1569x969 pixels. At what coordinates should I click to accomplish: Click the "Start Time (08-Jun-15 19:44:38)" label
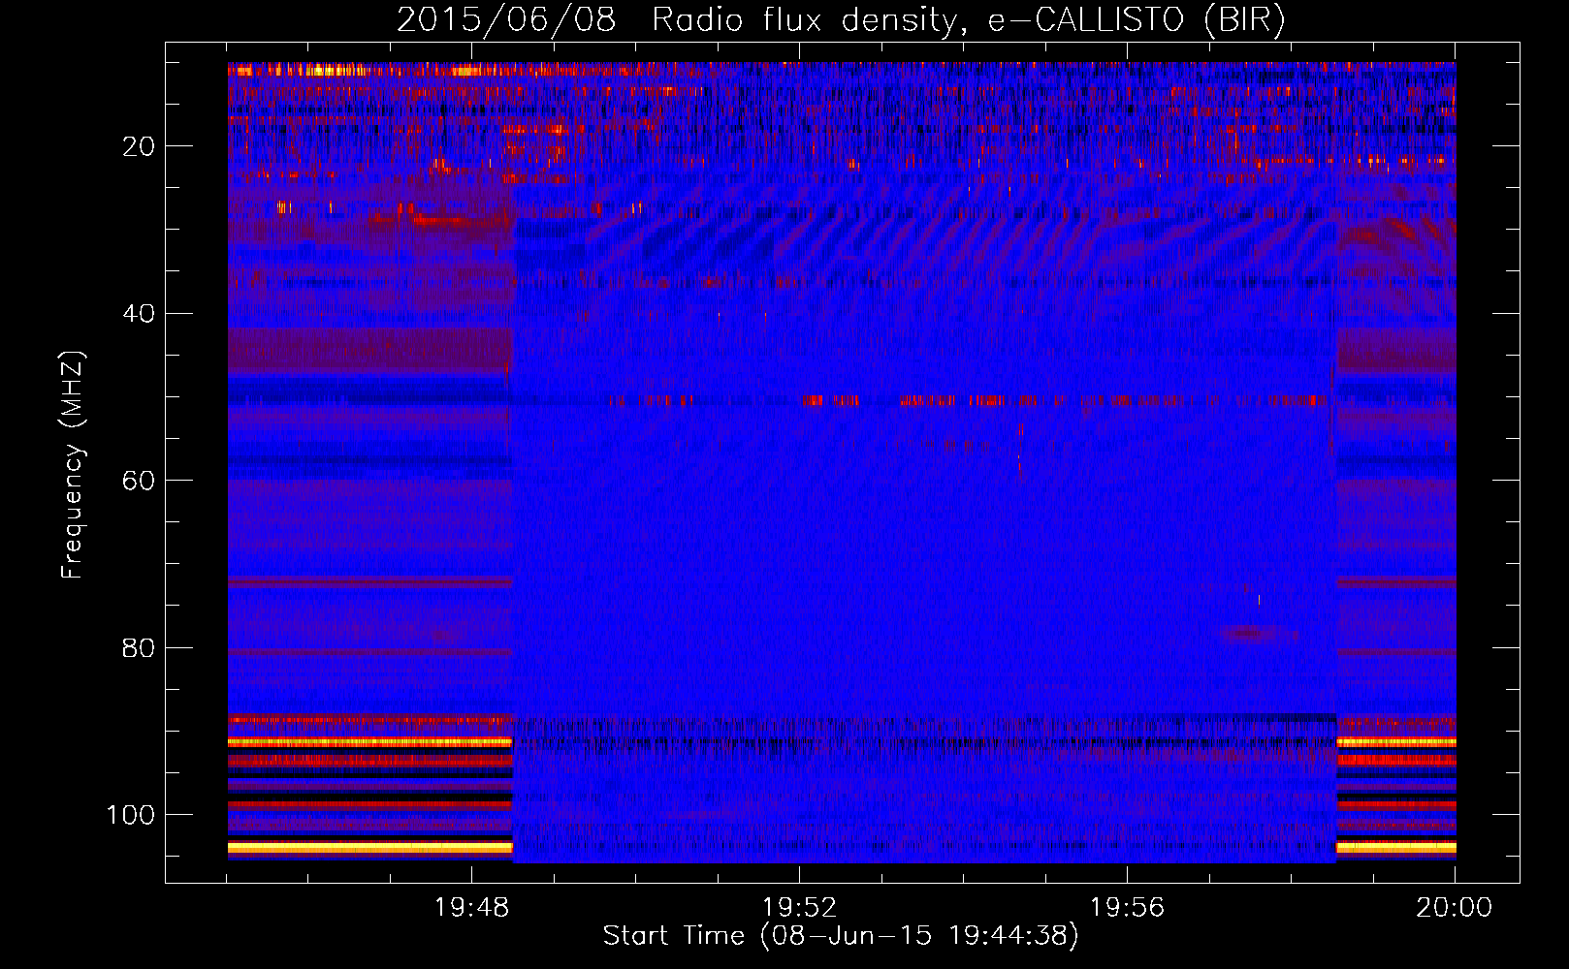point(841,936)
